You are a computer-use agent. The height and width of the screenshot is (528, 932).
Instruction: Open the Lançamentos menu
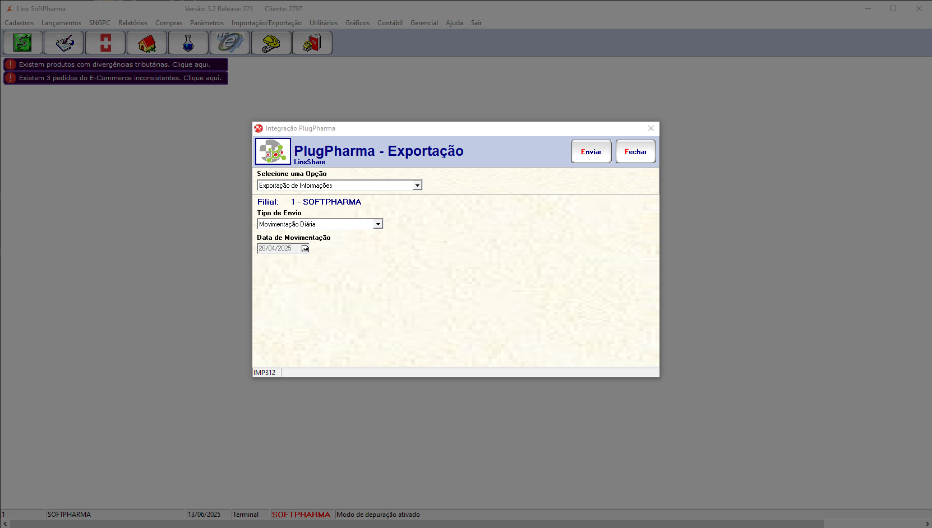[x=61, y=23]
